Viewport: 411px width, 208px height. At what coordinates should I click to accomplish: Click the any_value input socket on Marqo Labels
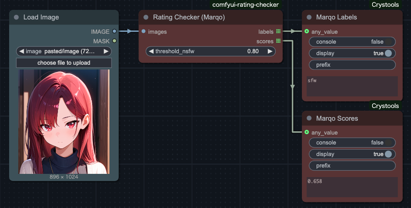pos(307,31)
